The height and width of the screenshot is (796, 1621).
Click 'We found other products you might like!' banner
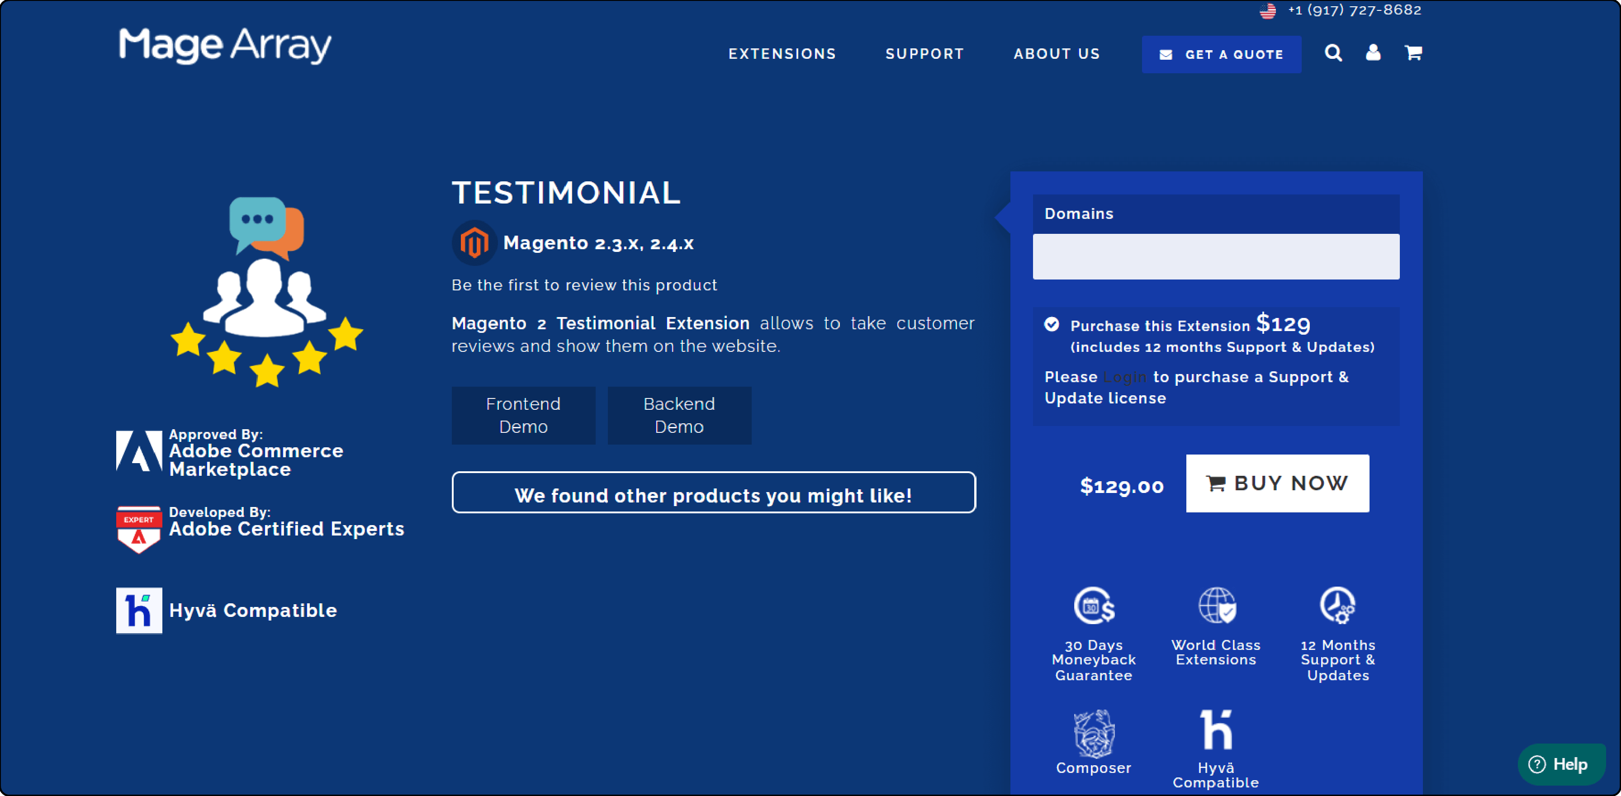tap(714, 493)
